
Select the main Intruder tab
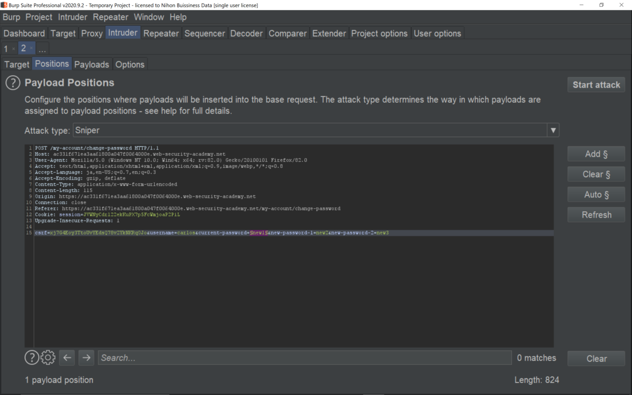pos(123,33)
